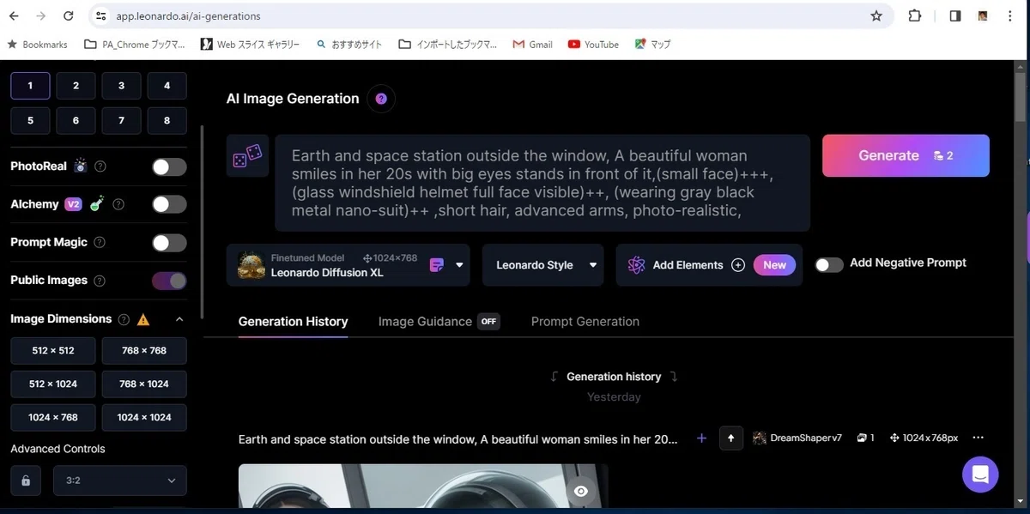Image resolution: width=1030 pixels, height=514 pixels.
Task: Click in the prompt text field
Action: (542, 183)
